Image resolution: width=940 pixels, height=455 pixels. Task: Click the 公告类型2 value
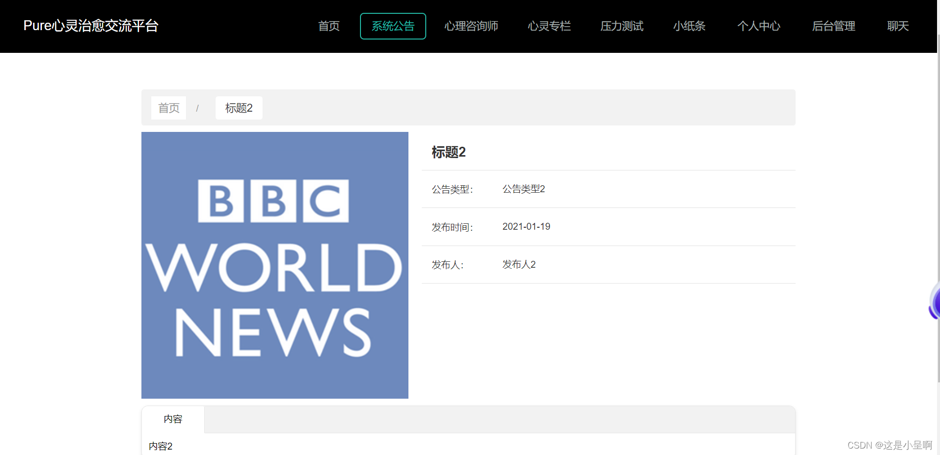click(524, 189)
